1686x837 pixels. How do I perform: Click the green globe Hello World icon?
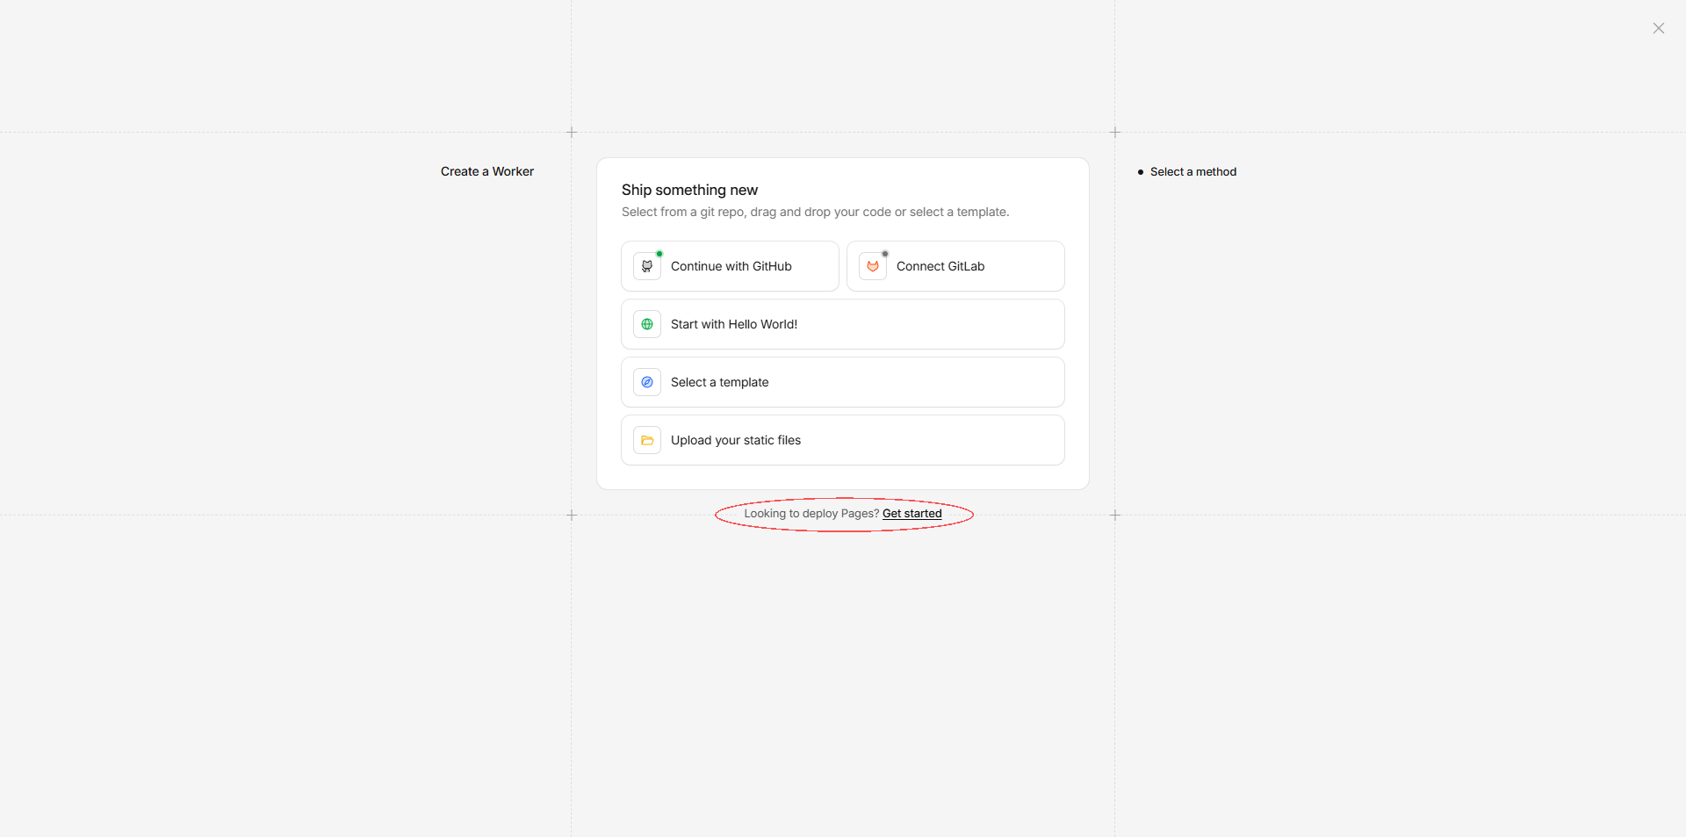coord(647,324)
